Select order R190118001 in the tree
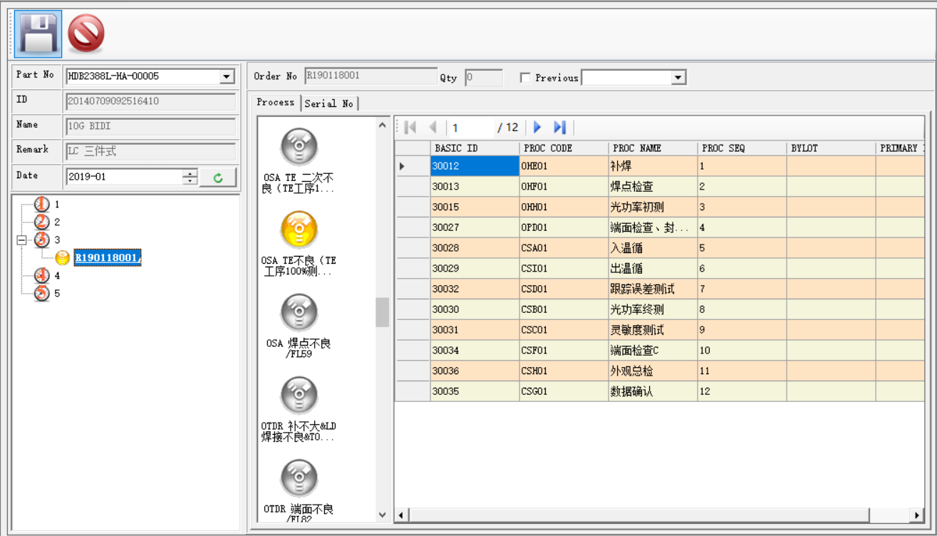 (107, 257)
